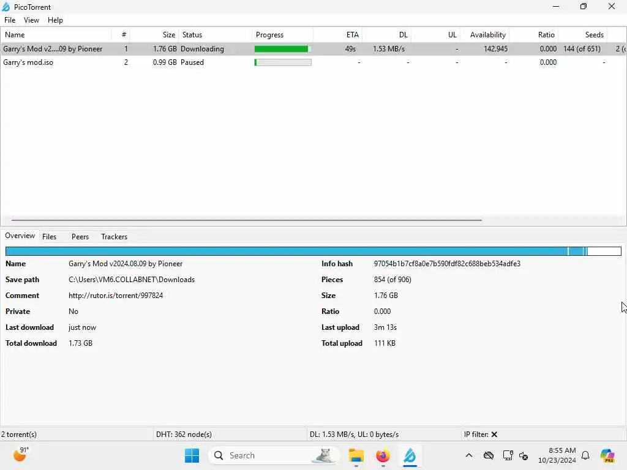Click the Downloading torrent's green progress bar
This screenshot has height=470, width=627.
coord(283,49)
